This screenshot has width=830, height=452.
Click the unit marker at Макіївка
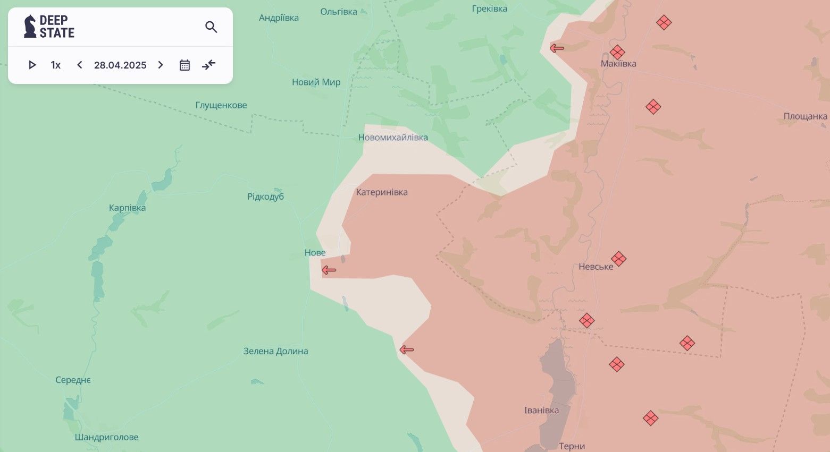(617, 52)
